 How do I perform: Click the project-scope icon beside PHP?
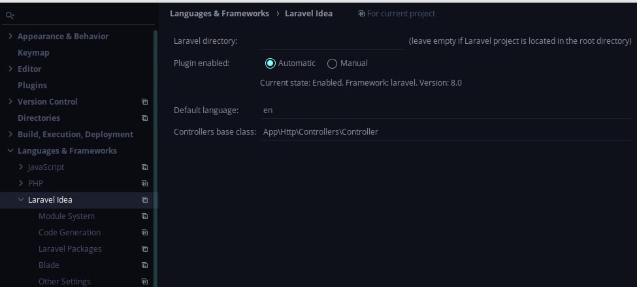coord(144,183)
